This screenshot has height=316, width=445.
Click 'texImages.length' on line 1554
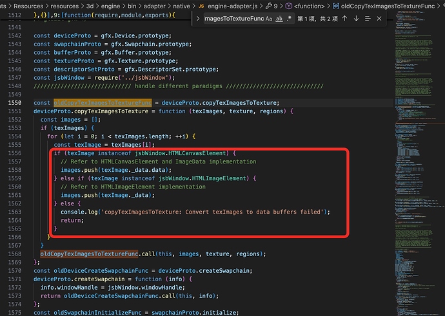coord(143,136)
